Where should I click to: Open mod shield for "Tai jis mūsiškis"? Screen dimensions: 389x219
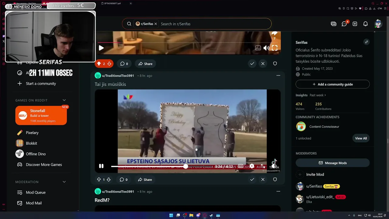tap(275, 179)
